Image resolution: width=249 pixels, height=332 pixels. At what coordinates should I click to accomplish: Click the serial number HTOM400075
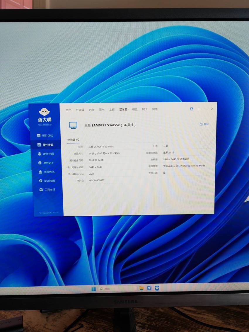(97, 181)
